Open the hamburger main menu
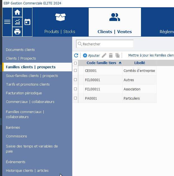 click(7, 22)
